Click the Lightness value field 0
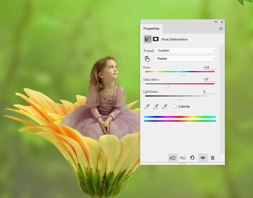 (209, 92)
